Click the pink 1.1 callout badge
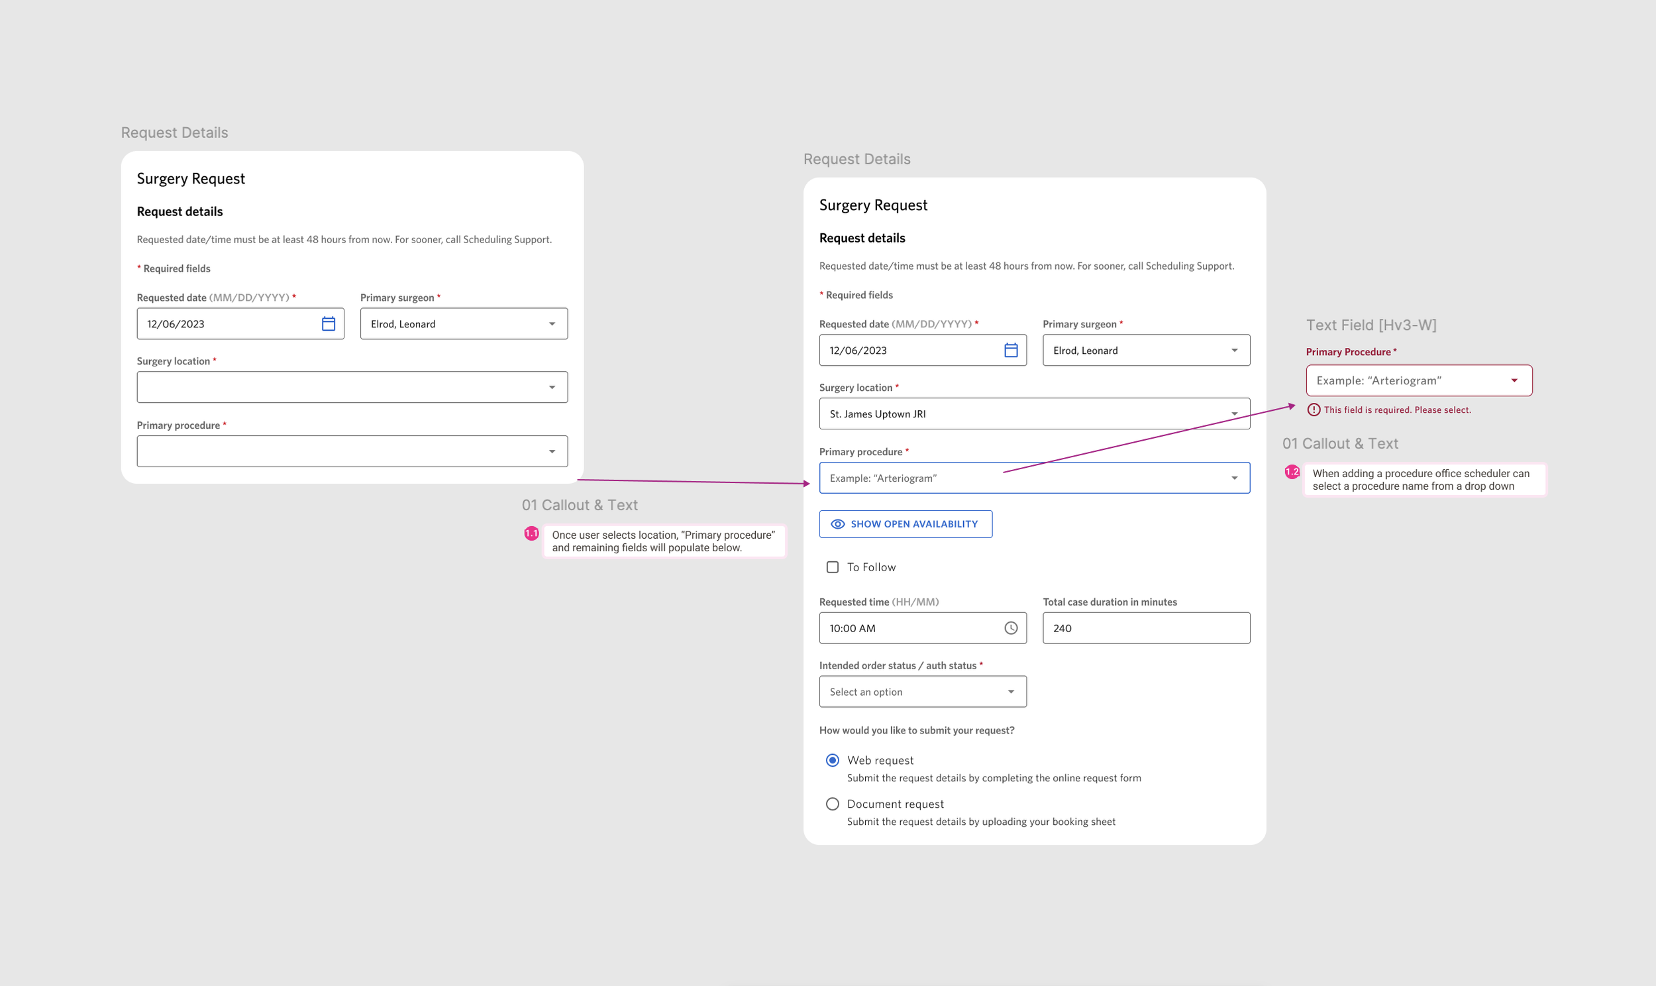Viewport: 1656px width, 986px height. coord(531,533)
